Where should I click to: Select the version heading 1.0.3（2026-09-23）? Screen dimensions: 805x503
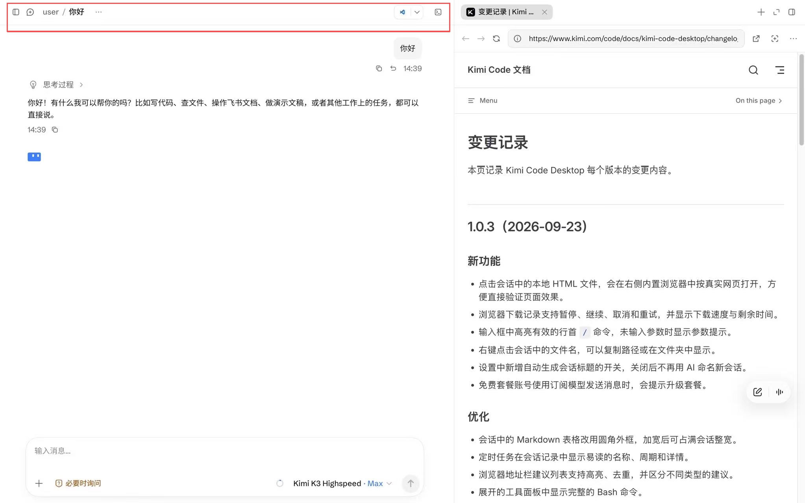pyautogui.click(x=527, y=227)
